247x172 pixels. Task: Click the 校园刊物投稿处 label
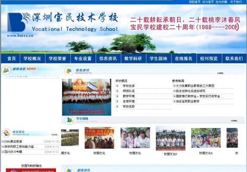tap(32, 166)
